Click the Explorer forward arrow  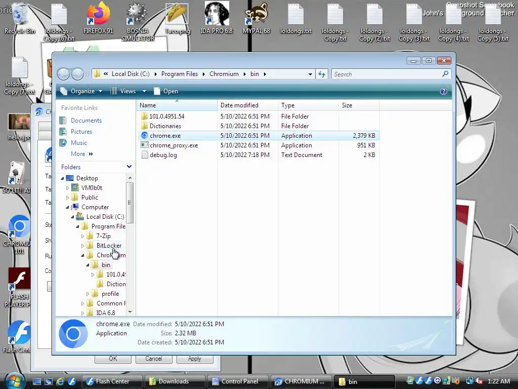point(77,74)
